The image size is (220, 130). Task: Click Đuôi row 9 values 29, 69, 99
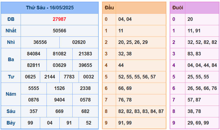198,123
